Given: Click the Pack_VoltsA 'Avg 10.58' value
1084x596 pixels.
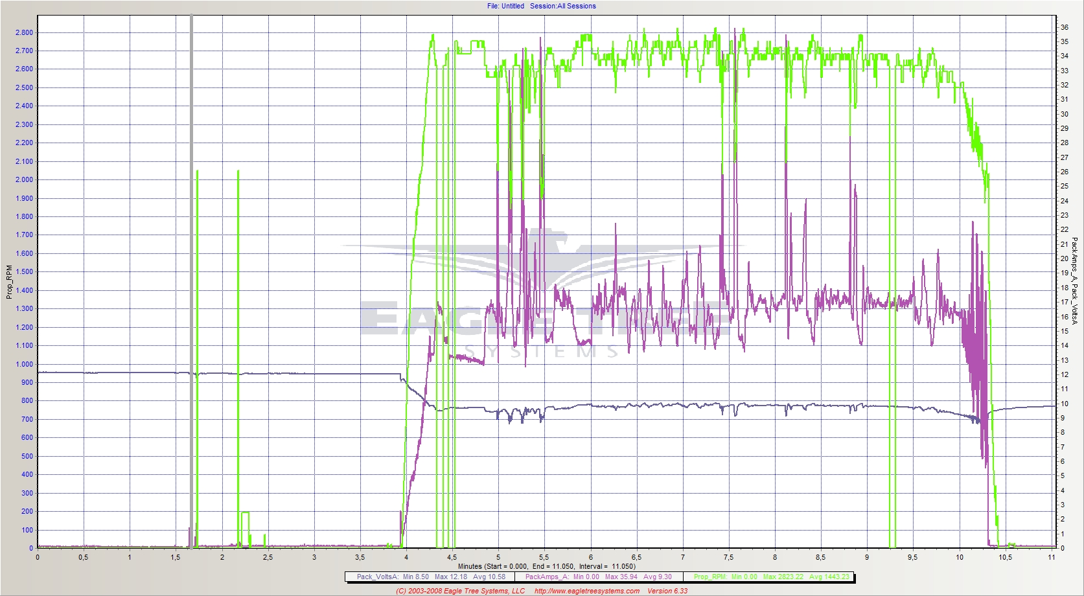Looking at the screenshot, I should [489, 577].
